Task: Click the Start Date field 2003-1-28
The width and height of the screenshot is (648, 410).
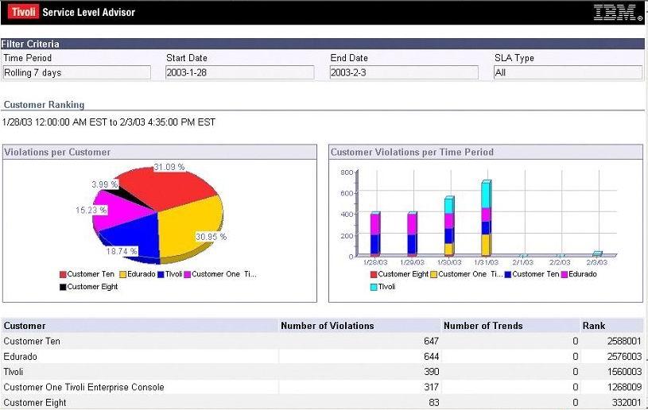Action: (x=239, y=72)
